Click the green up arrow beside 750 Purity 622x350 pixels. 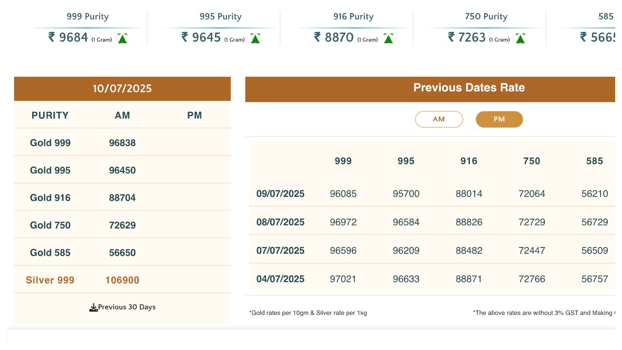(x=520, y=38)
